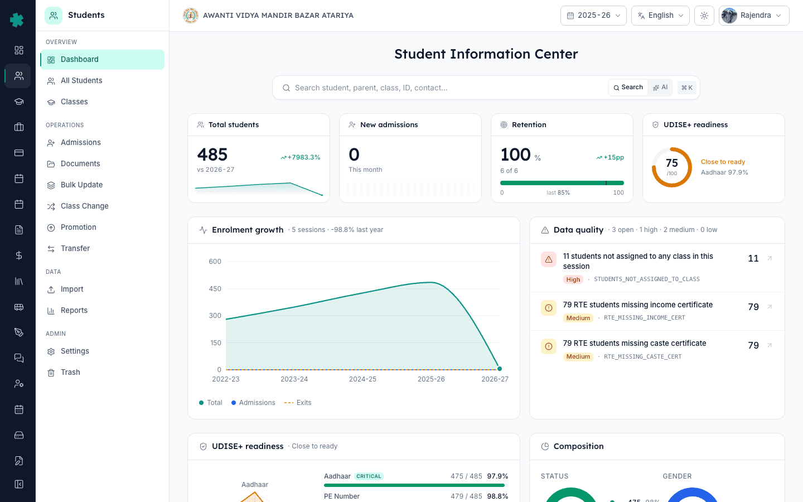Screen dimensions: 803x502
Task: Open the pen nib icon in the rail
Action: (19, 332)
